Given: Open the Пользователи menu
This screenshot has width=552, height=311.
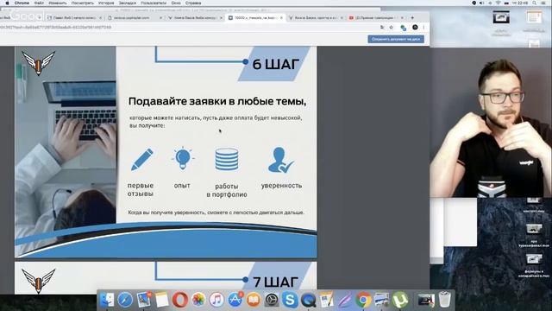Looking at the screenshot, I should point(154,3).
